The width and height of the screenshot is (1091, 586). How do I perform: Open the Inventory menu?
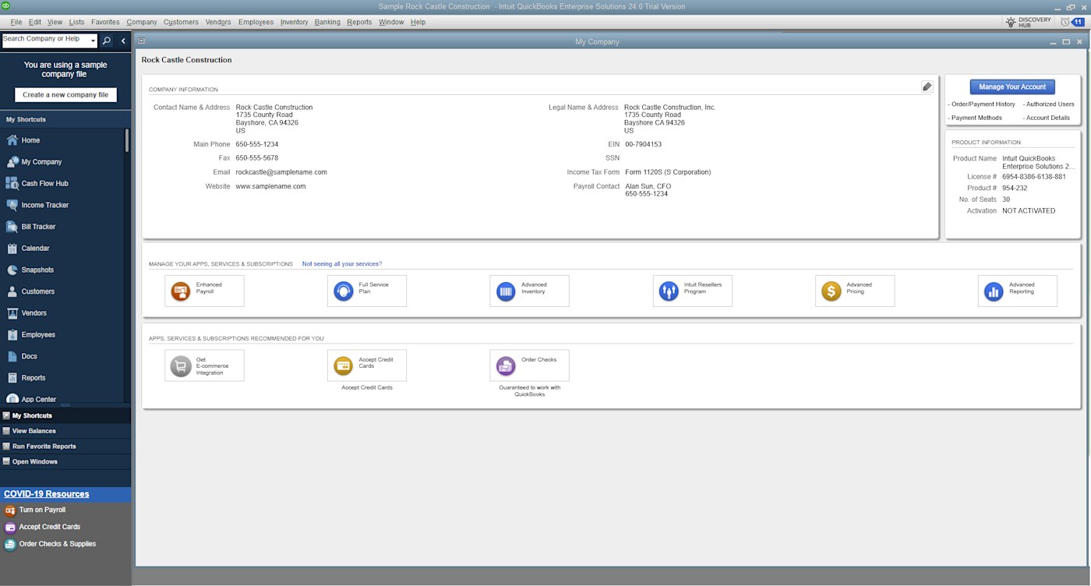(x=294, y=22)
